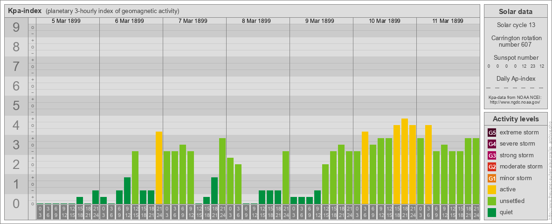Click the 'severe storm' legend label
Viewport: 552px width, 224px height.
[x=517, y=144]
